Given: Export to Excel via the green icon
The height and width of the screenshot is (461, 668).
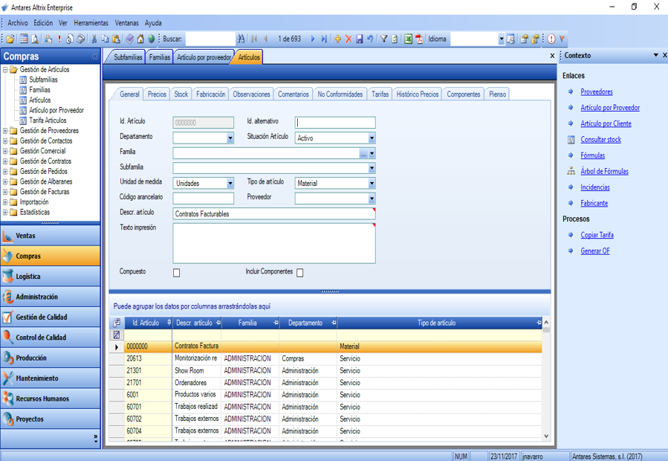Looking at the screenshot, I should pyautogui.click(x=408, y=39).
